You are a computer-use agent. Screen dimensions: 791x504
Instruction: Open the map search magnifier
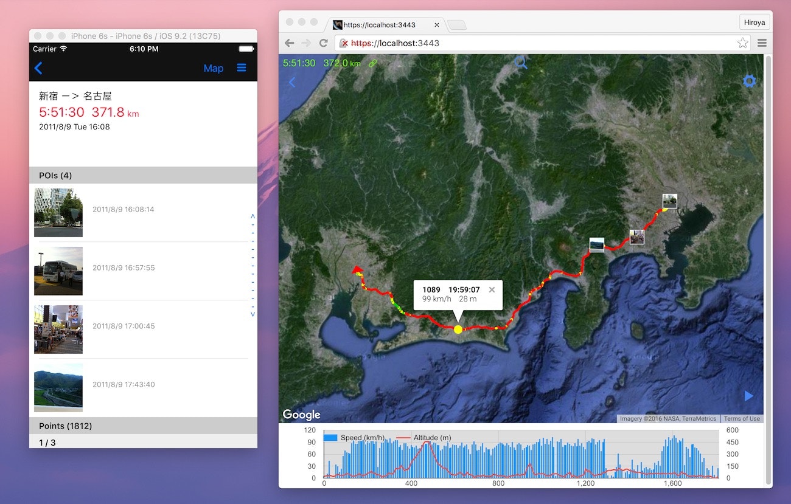521,63
